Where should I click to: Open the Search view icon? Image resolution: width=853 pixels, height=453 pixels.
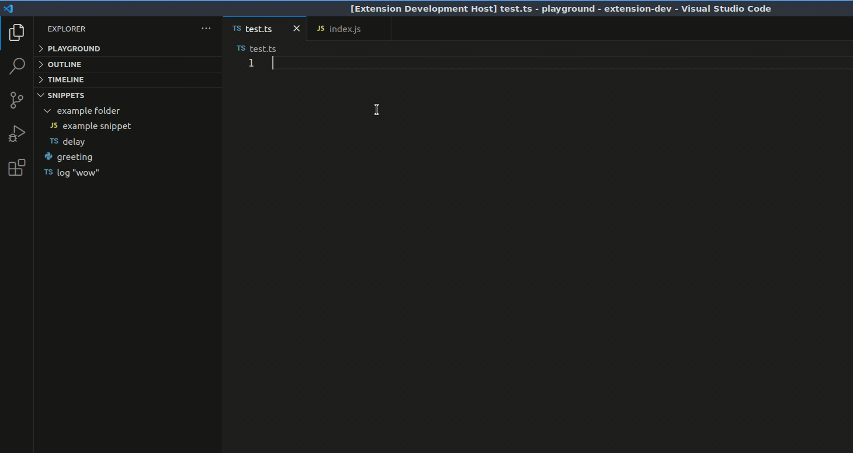[x=16, y=67]
